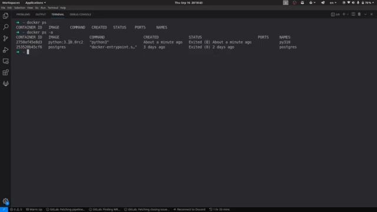Screen dimensions: 377x212
Task: Click the terminal cursor at the prompt
Action: tap(28, 52)
